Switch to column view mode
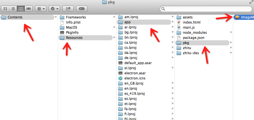Image resolution: width=254 pixels, height=120 pixels. (x=21, y=9)
